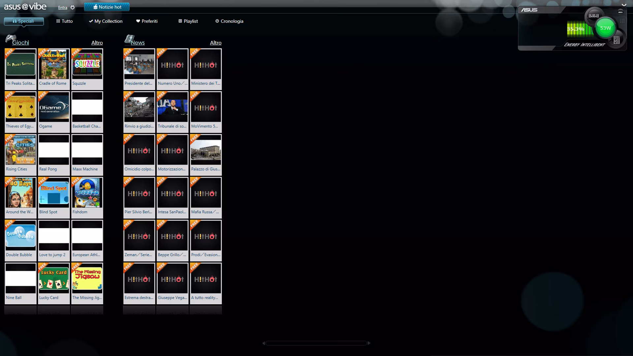Open the Double Bubble game

point(20,241)
